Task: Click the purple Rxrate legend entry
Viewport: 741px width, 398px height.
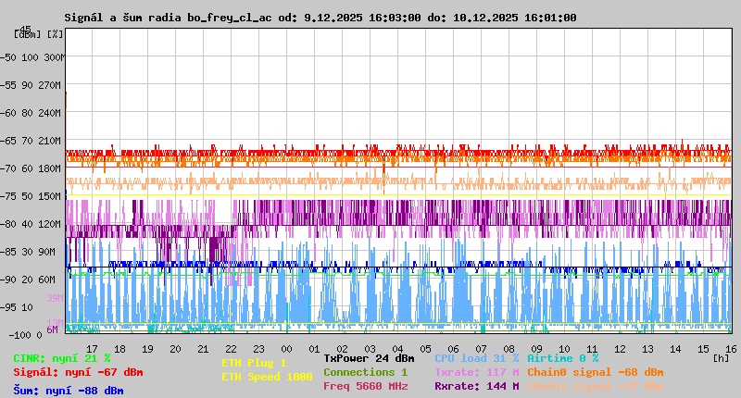Action: click(x=476, y=386)
